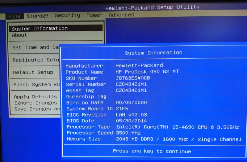
Task: Click the Product Name label
Action: pos(84,72)
